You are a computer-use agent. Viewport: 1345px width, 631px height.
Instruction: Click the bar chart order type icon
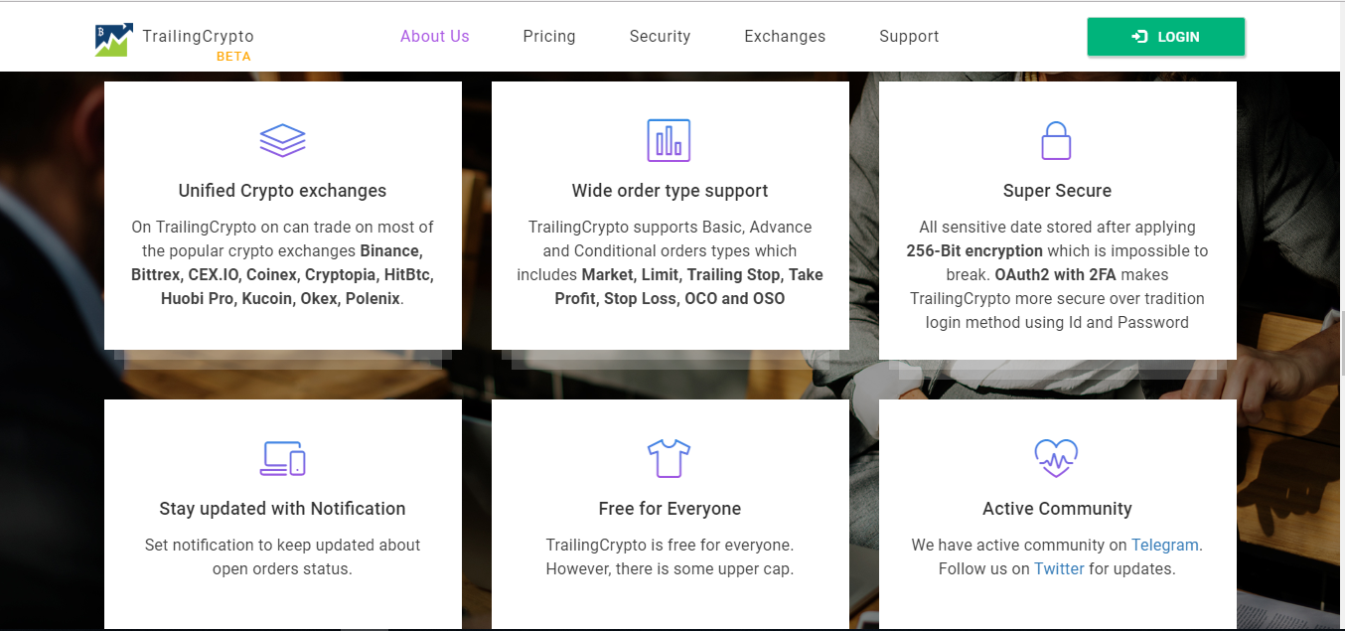tap(670, 139)
